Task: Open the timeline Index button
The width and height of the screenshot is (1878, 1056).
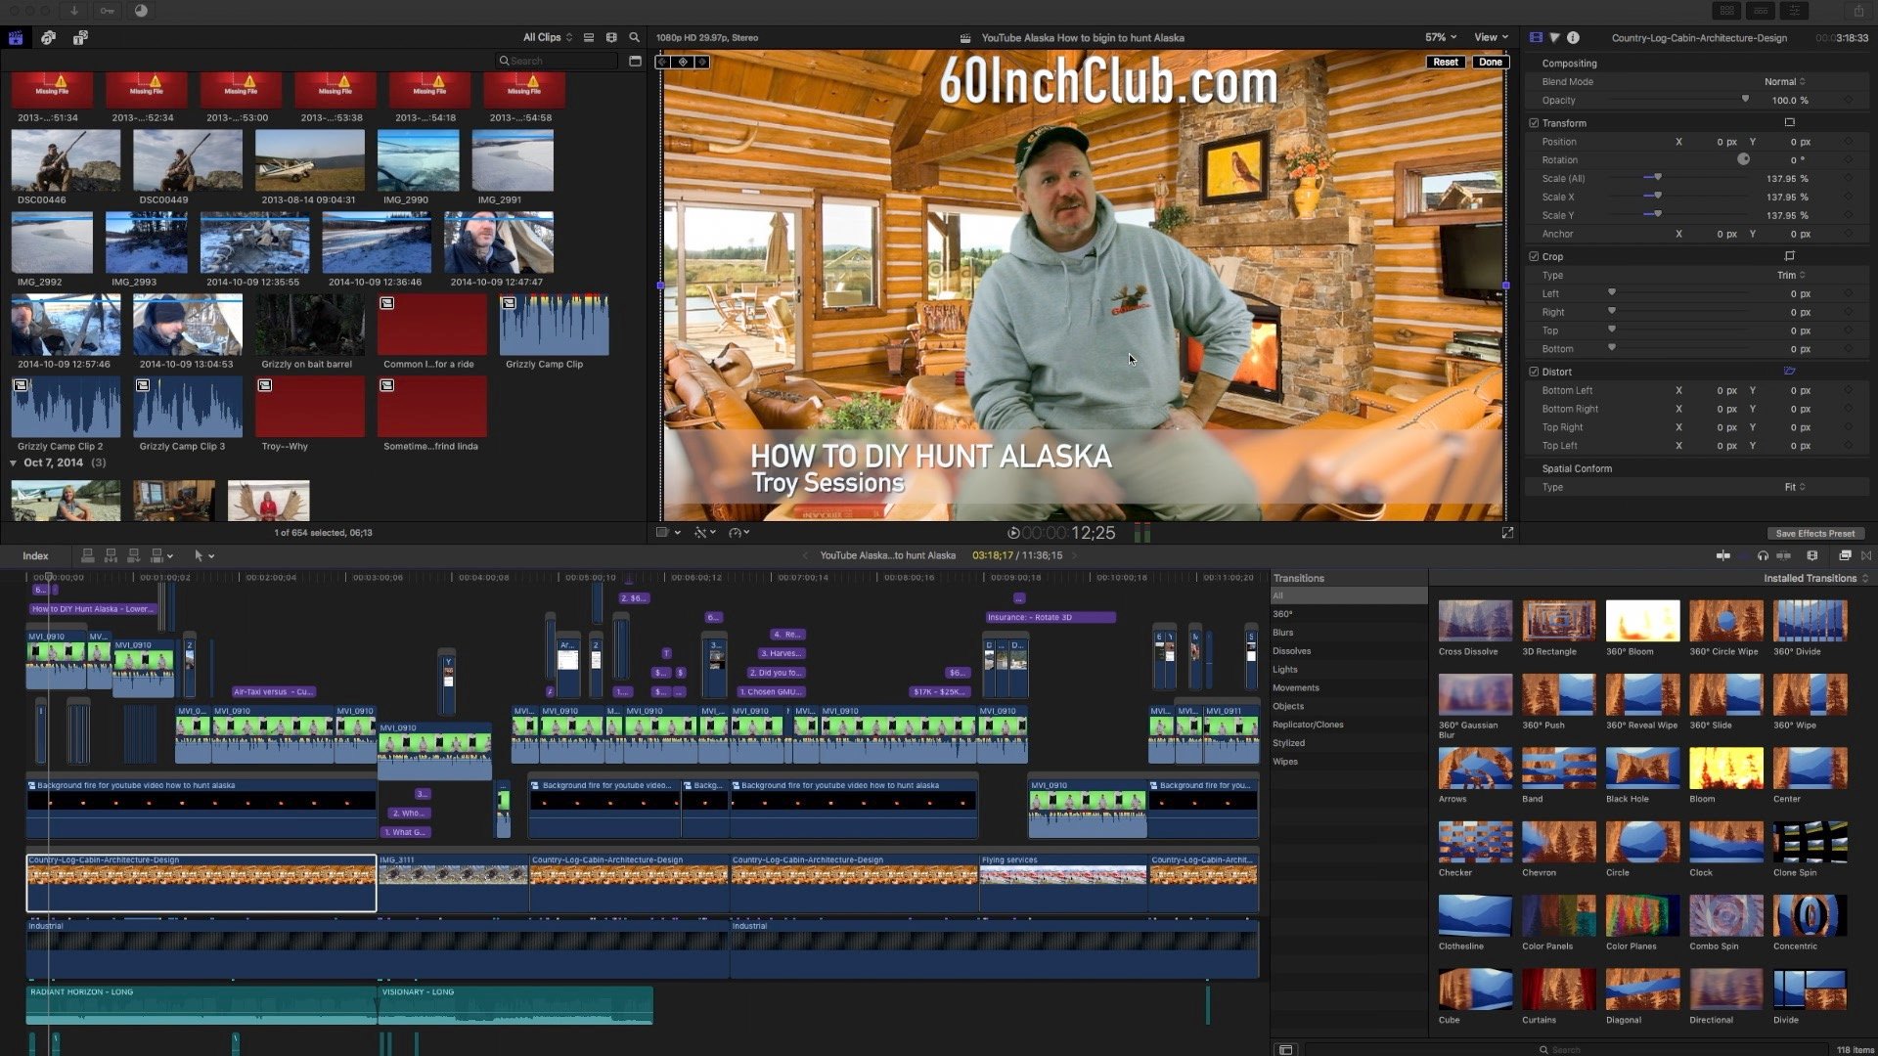Action: [35, 555]
